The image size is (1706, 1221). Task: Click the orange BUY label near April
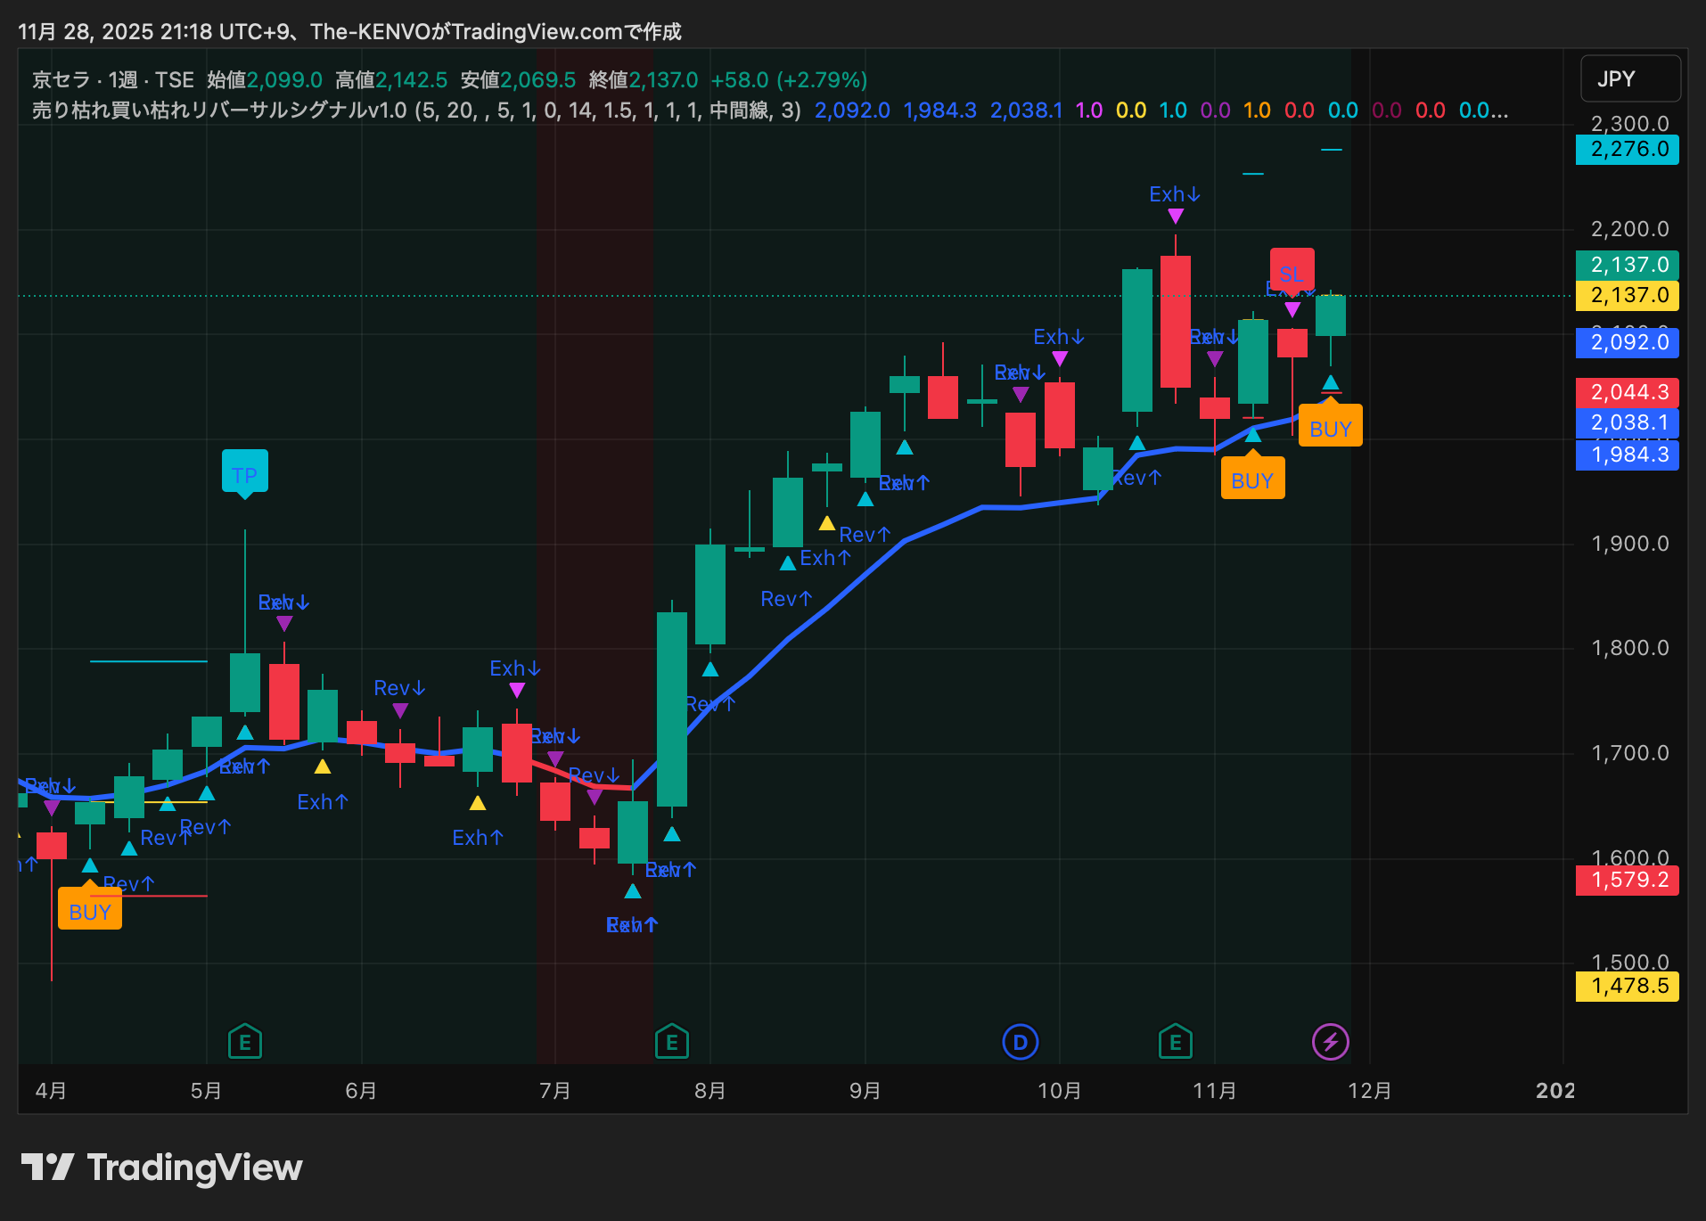(90, 912)
